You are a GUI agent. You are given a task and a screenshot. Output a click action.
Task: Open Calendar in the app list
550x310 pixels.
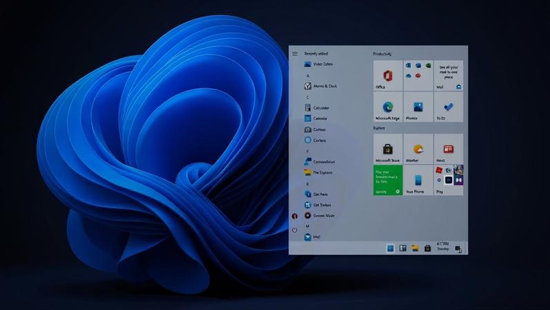click(316, 118)
